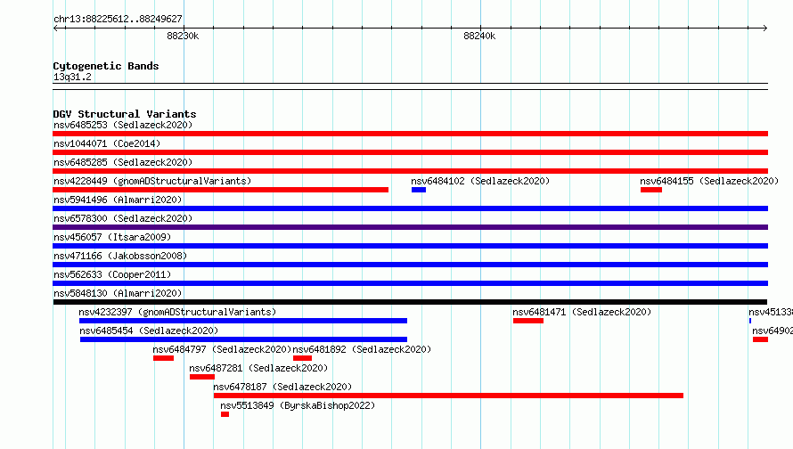793x449 pixels.
Task: Open the nsv456057 (Itsara2009) label
Action: coord(112,237)
